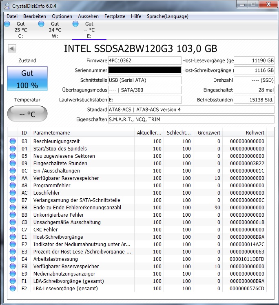Click the Übertragungsmodus field SATA/300
279x305 pixels.
coord(144,90)
